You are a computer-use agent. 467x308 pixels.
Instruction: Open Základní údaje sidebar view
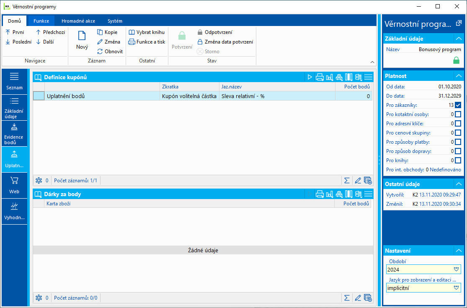(x=14, y=108)
